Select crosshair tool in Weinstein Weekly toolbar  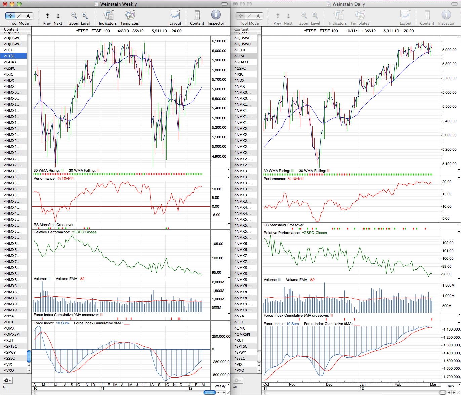[x=11, y=16]
